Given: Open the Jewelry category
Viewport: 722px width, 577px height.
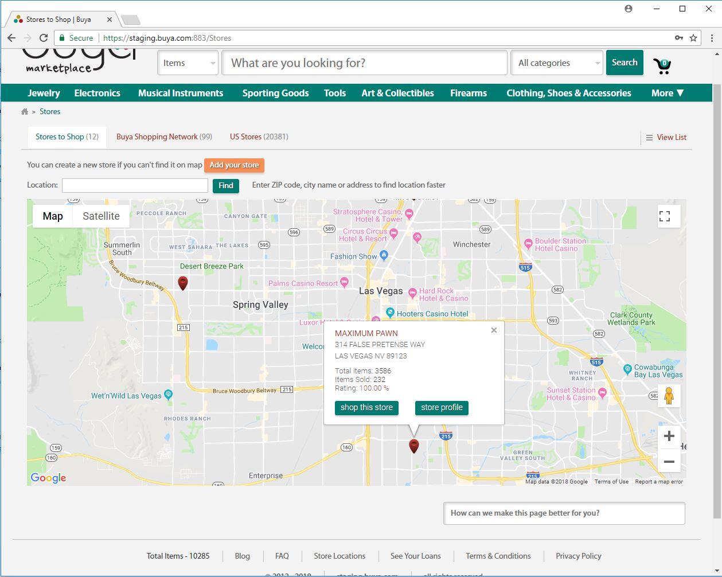Looking at the screenshot, I should 44,93.
